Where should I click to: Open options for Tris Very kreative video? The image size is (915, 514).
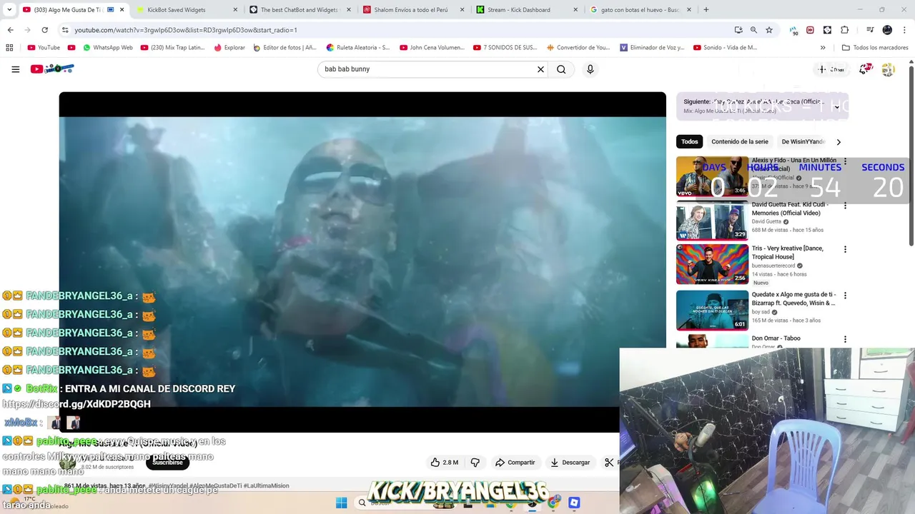point(845,250)
